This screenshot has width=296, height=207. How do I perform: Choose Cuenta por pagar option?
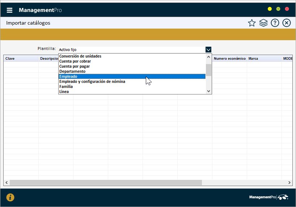pyautogui.click(x=132, y=66)
